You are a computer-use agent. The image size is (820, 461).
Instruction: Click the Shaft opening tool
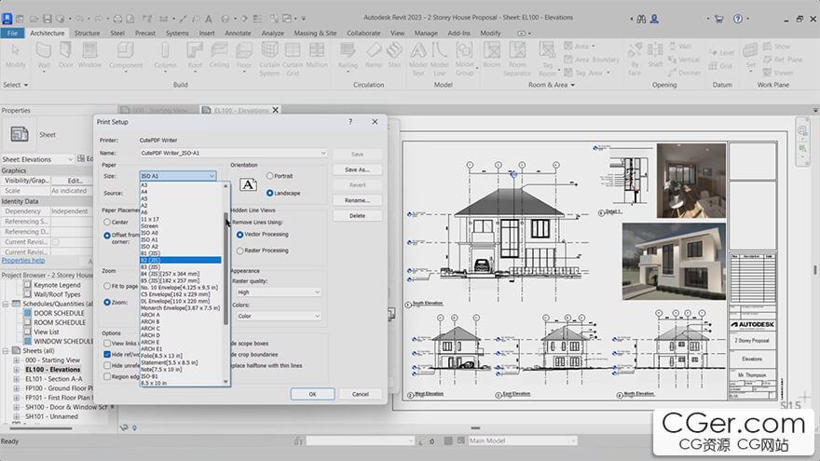click(655, 55)
